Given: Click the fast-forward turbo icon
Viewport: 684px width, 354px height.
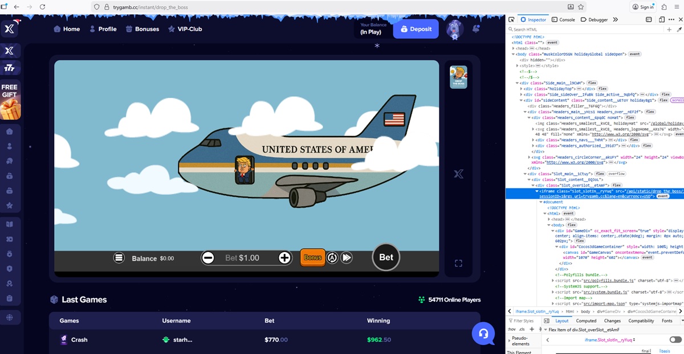Looking at the screenshot, I should pos(347,258).
